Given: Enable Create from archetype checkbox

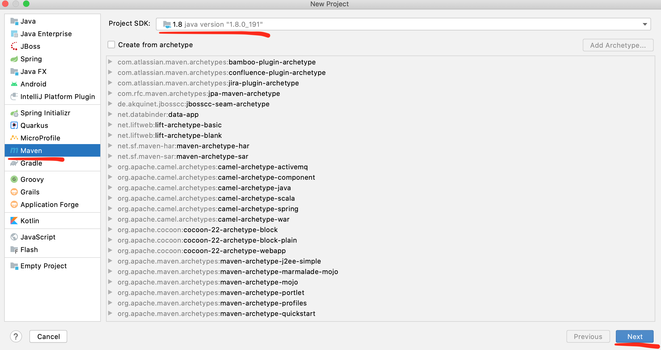Looking at the screenshot, I should click(x=111, y=45).
